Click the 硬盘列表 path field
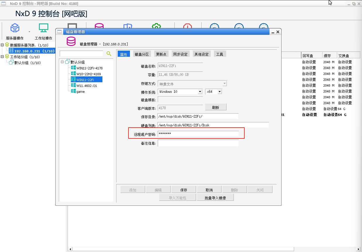362x252 pixels. [x=213, y=125]
